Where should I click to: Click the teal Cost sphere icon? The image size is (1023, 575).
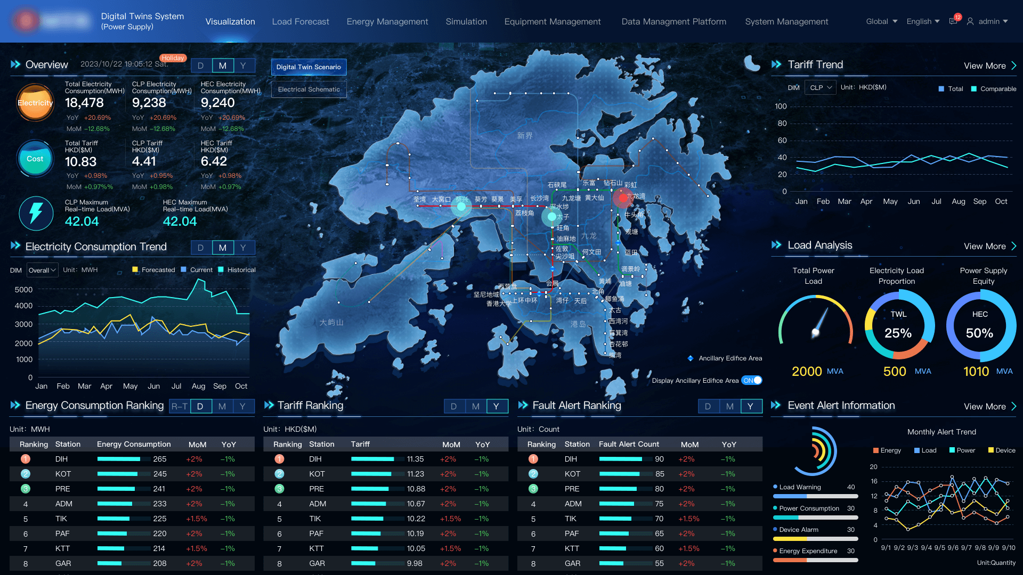click(x=35, y=159)
